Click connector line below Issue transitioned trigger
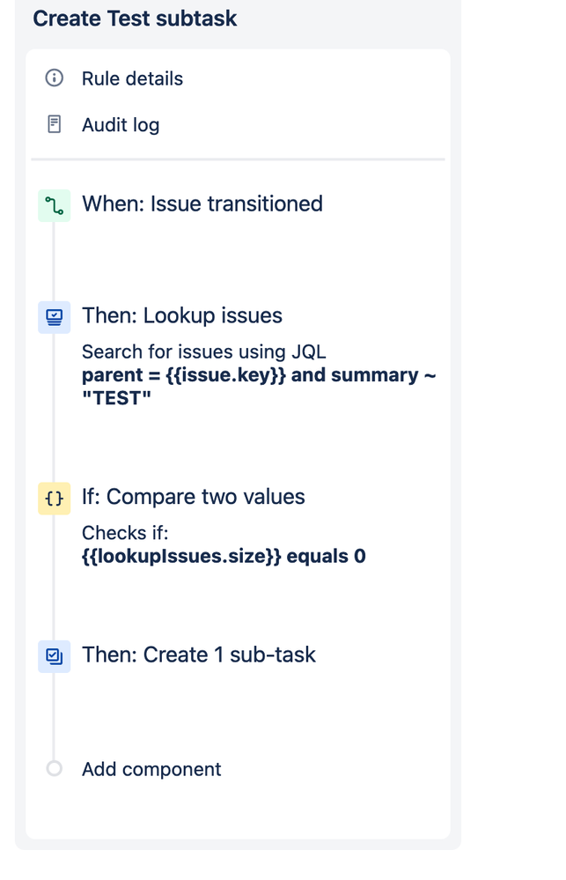The height and width of the screenshot is (880, 566). pos(54,262)
